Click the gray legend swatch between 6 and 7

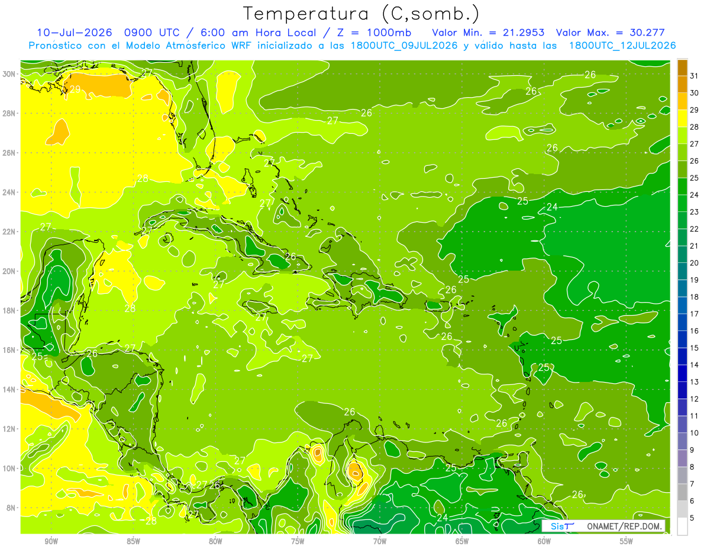(682, 493)
